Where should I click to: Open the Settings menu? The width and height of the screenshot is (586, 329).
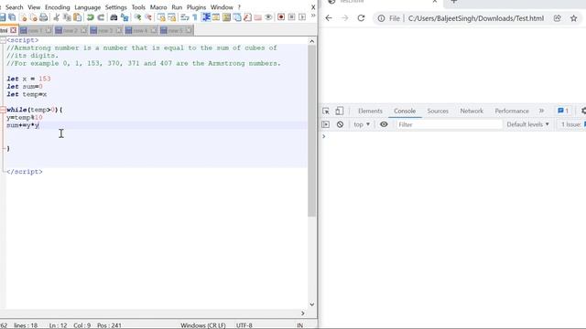coord(116,7)
